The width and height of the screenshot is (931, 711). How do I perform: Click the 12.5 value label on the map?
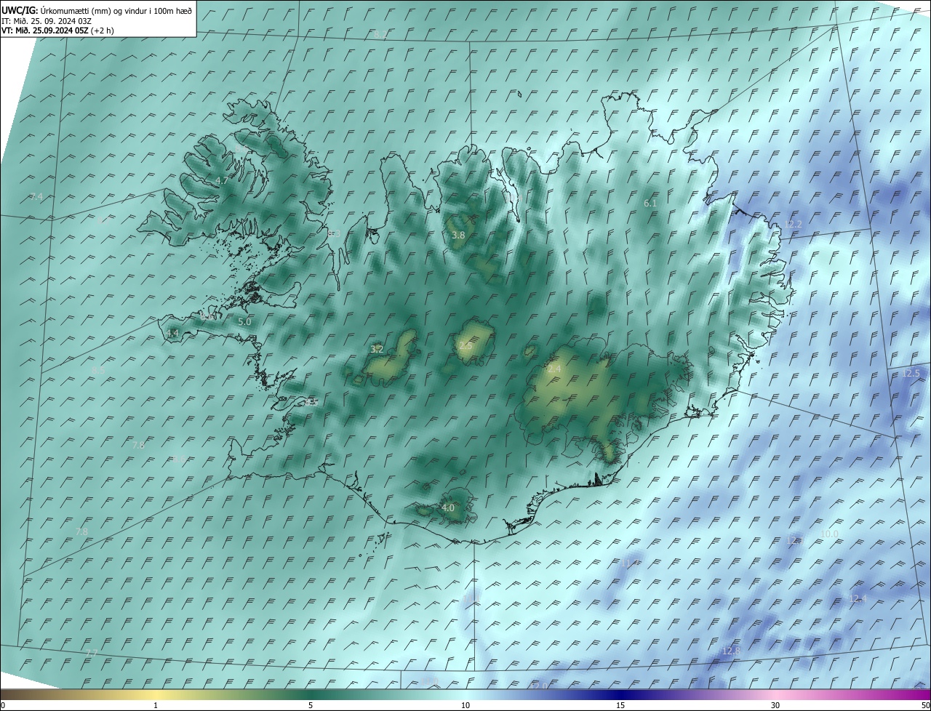pos(911,373)
